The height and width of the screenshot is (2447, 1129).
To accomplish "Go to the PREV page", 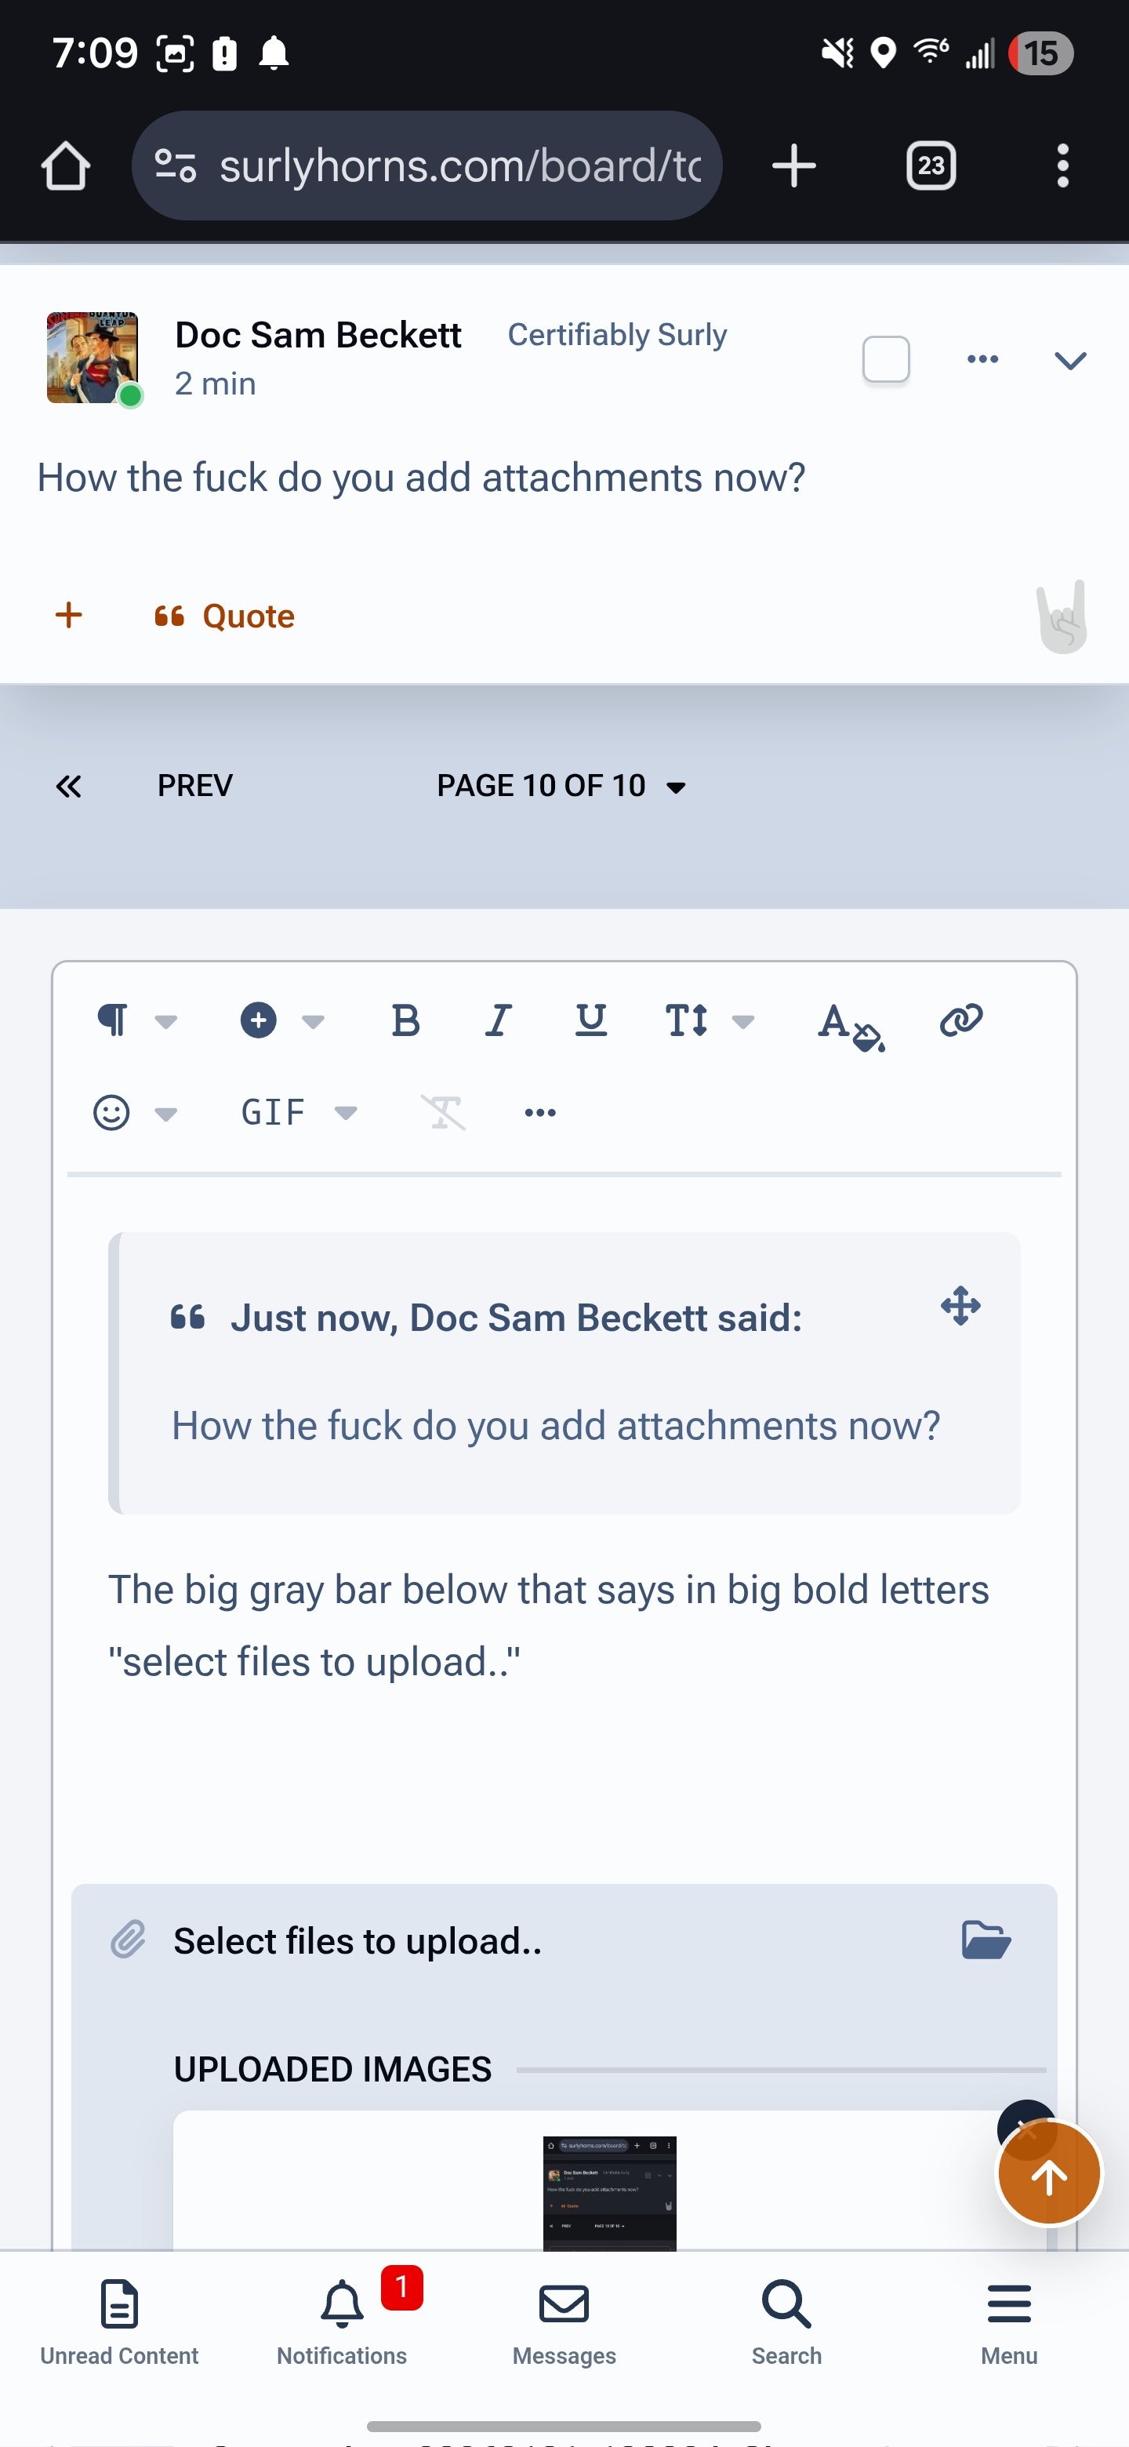I will pyautogui.click(x=194, y=786).
